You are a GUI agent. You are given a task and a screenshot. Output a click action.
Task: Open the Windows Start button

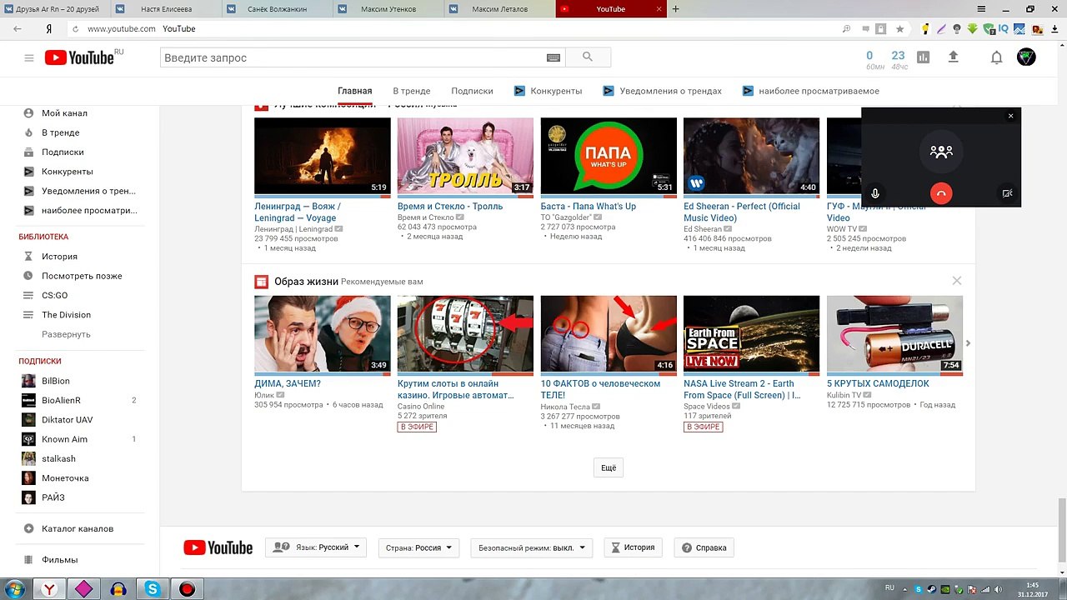[14, 588]
